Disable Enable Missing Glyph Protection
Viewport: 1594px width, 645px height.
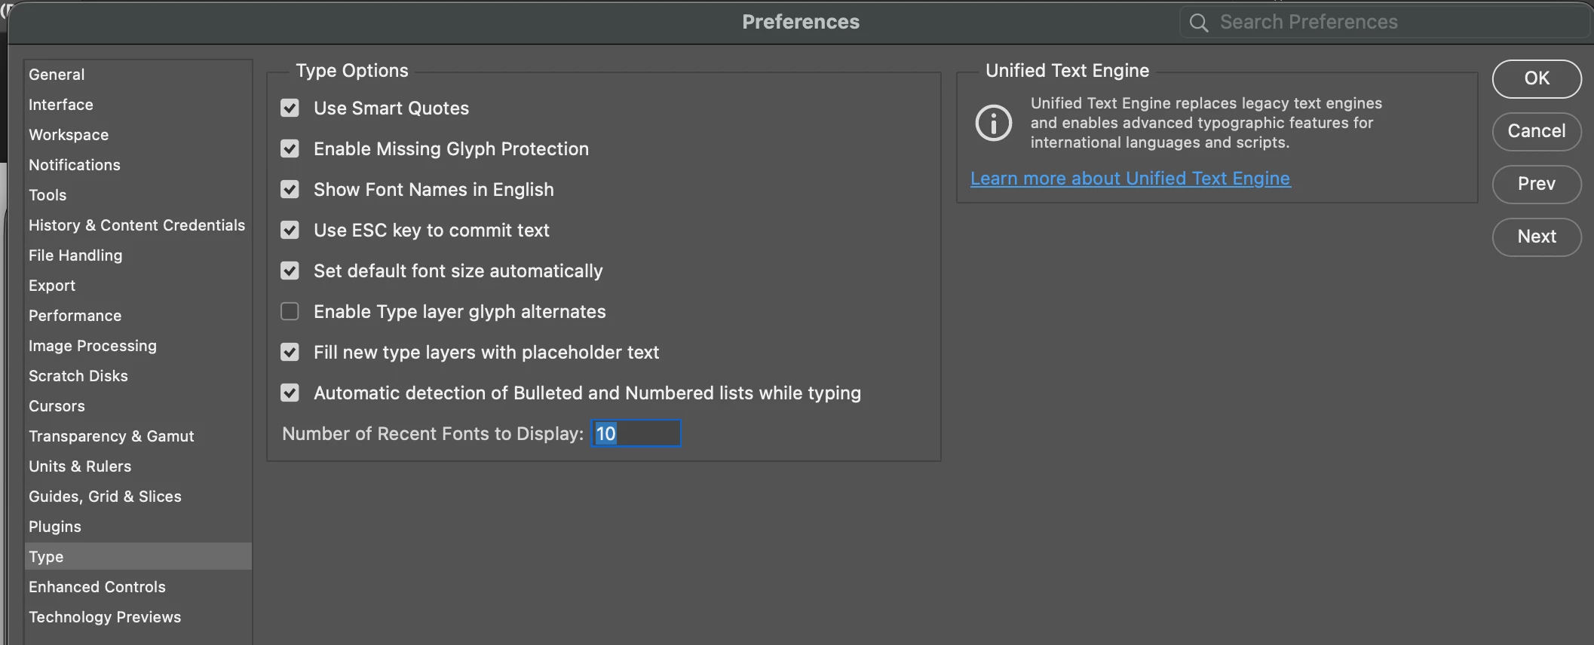pos(290,149)
